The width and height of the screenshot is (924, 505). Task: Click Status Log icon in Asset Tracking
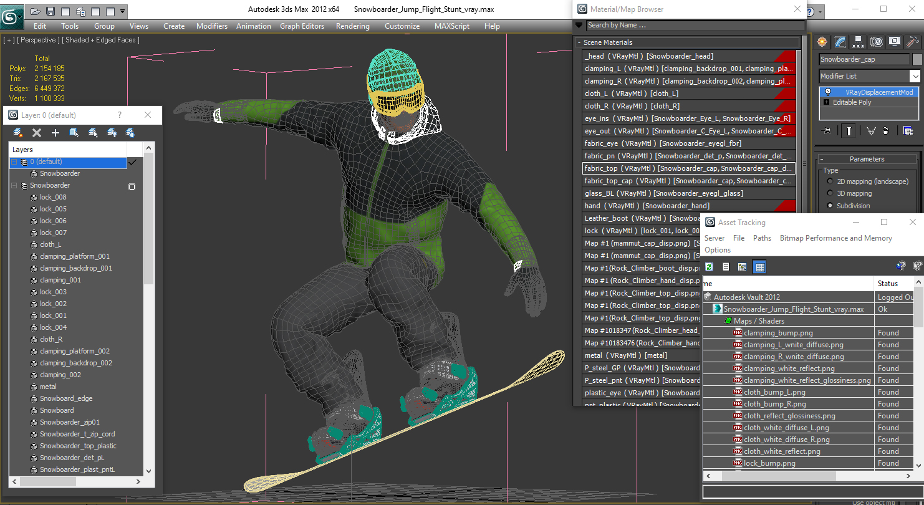[726, 267]
